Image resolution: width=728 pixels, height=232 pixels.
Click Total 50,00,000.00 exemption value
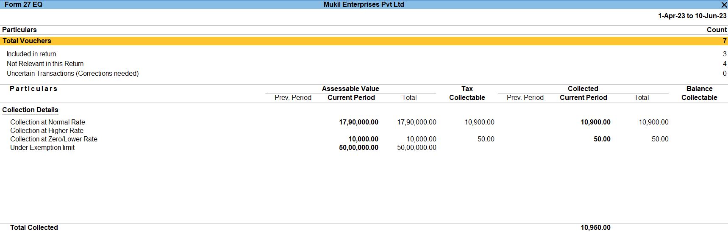(x=417, y=147)
